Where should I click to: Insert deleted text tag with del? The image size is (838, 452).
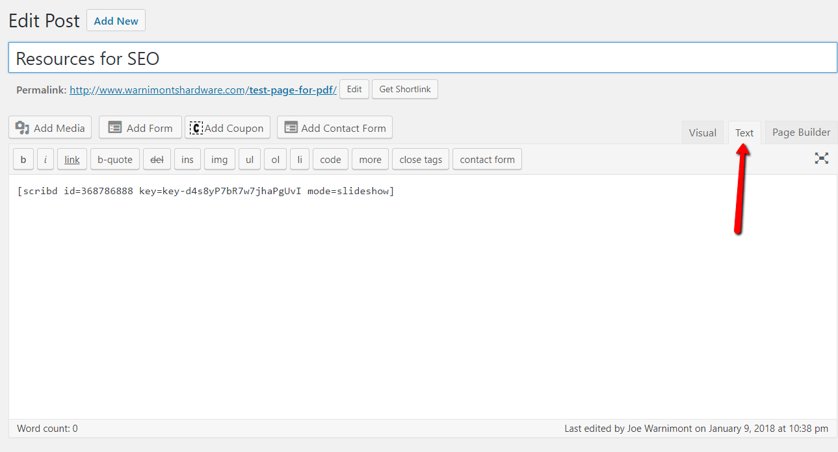pyautogui.click(x=157, y=159)
